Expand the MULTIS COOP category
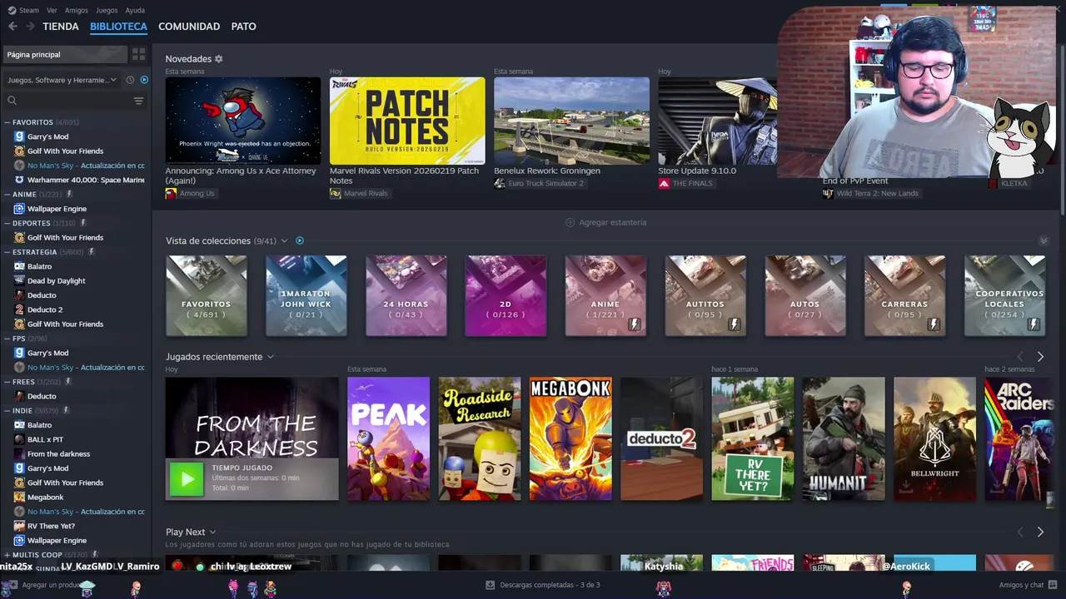The height and width of the screenshot is (599, 1066). click(7, 554)
